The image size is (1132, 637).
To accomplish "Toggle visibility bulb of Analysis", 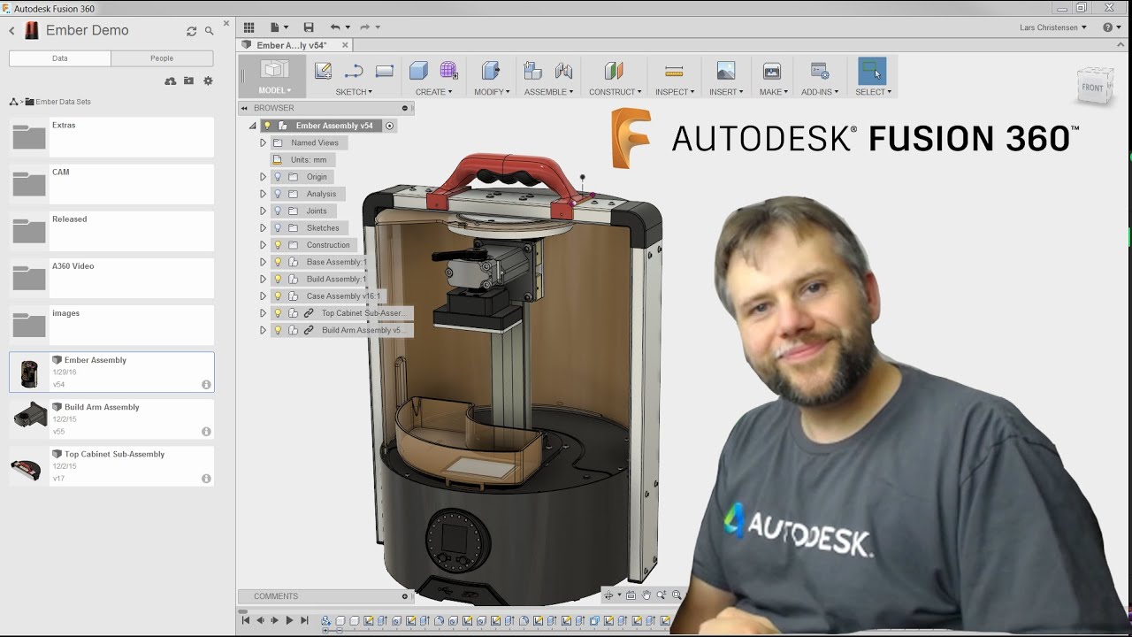I will point(277,194).
